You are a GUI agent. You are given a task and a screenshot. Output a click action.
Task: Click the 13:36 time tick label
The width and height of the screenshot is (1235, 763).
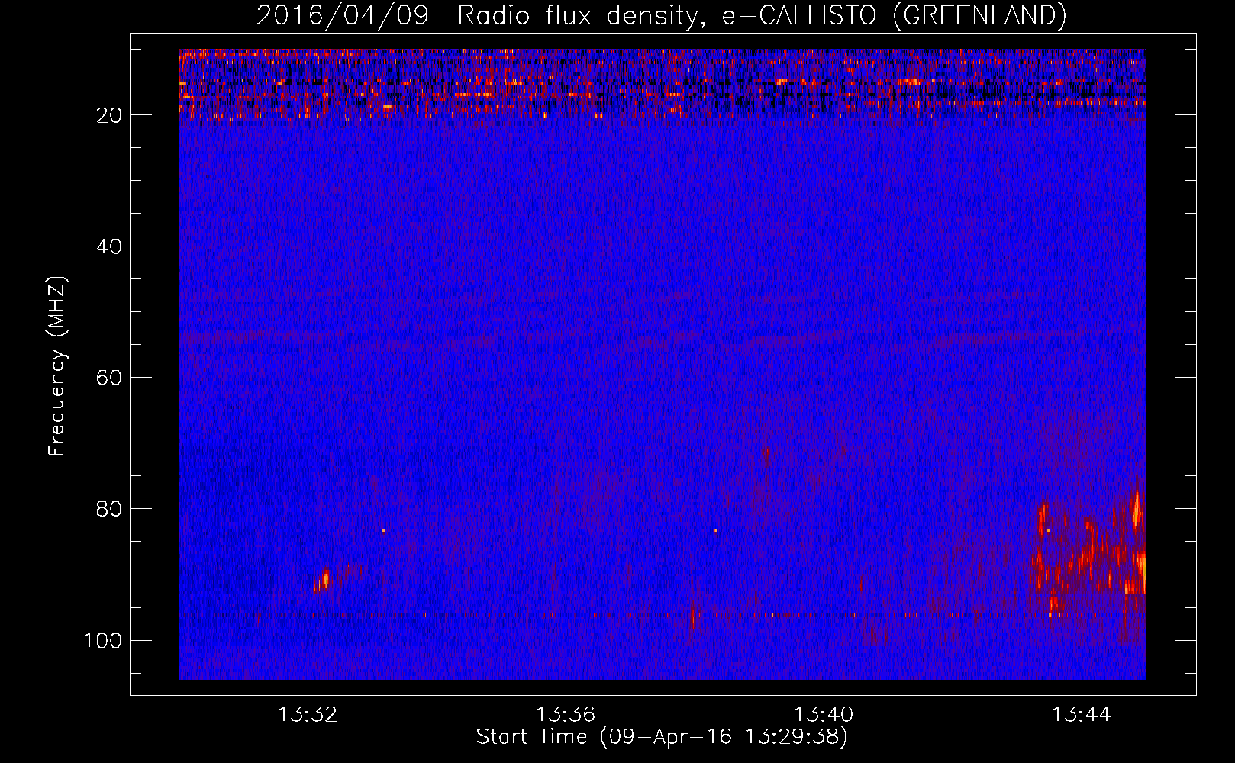pyautogui.click(x=566, y=715)
